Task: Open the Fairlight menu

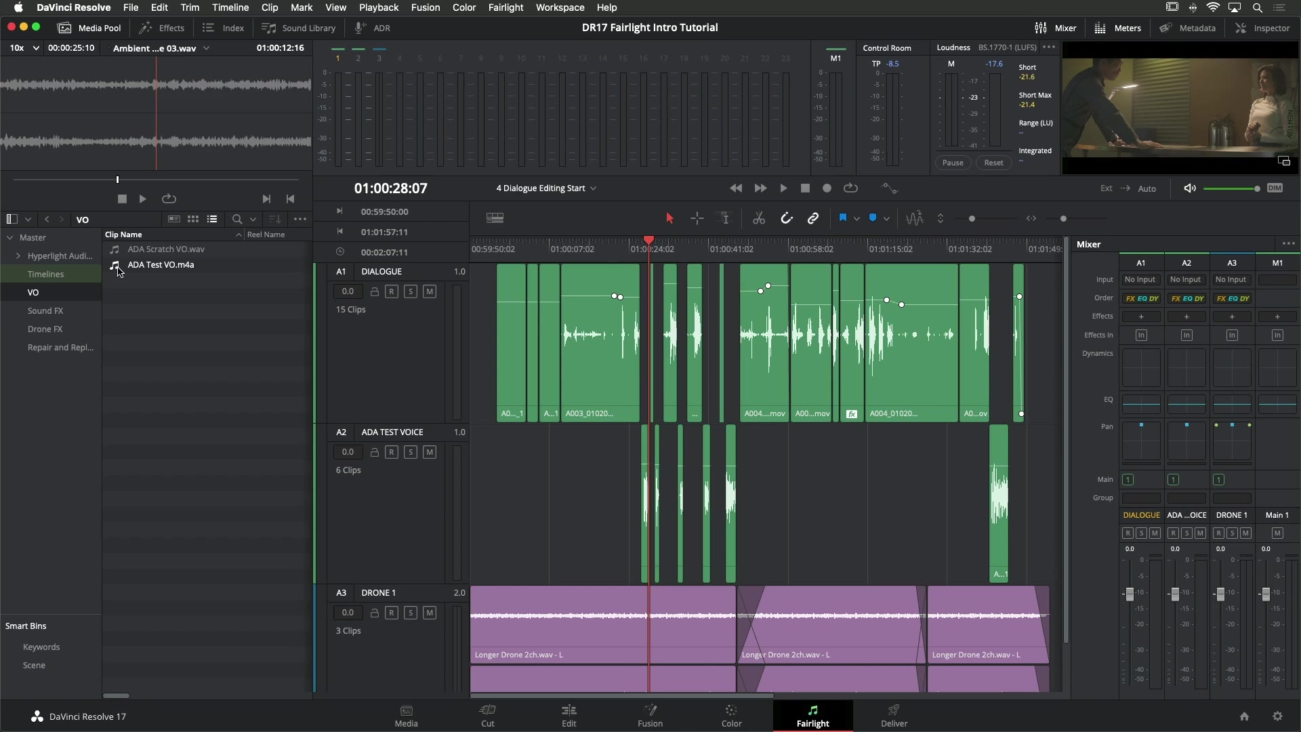Action: 505,7
